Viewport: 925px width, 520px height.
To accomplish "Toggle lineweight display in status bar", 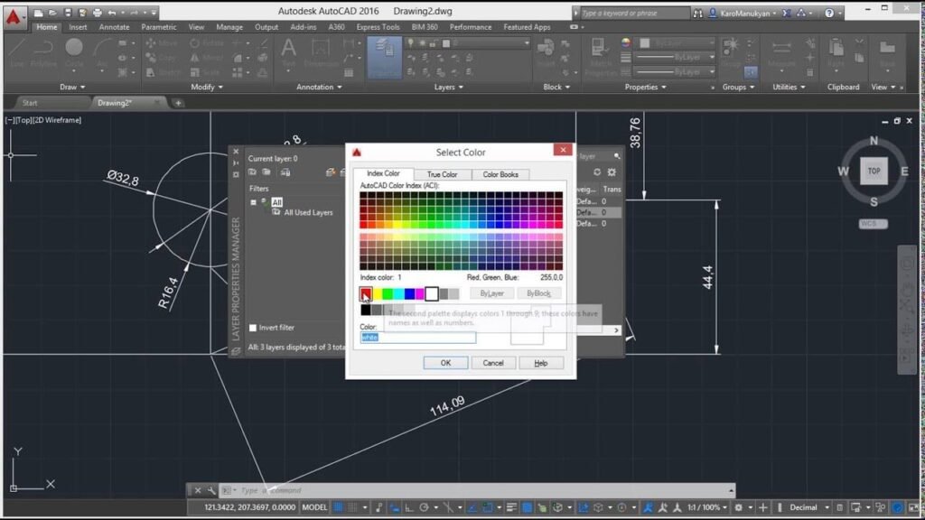I will [511, 507].
